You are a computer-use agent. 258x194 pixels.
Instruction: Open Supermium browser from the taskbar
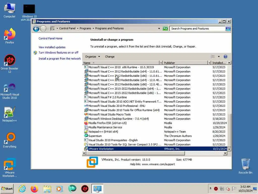[x=72, y=188]
